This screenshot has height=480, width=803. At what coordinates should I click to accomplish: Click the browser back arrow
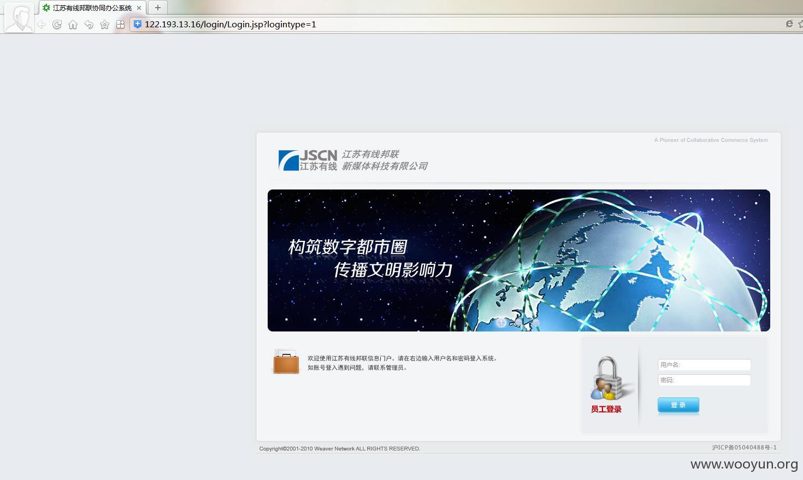click(41, 25)
